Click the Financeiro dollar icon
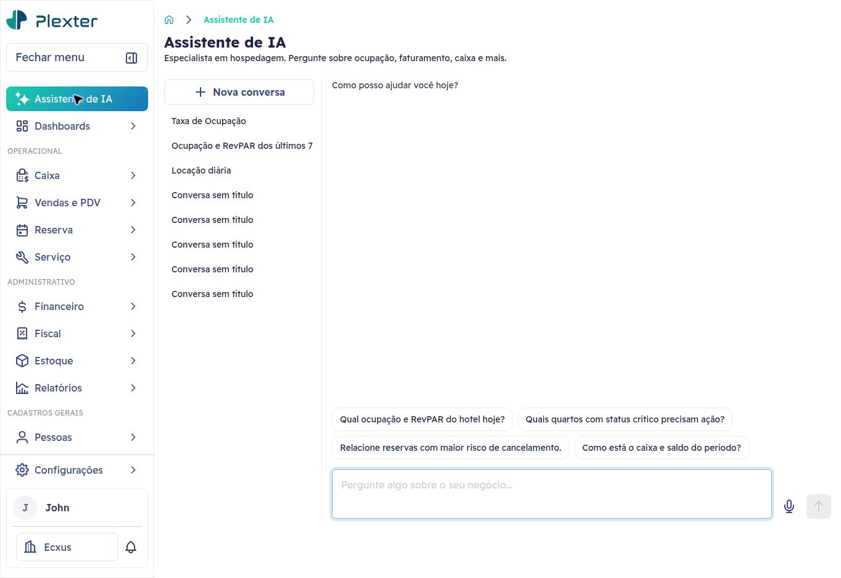This screenshot has width=841, height=578. tap(22, 306)
